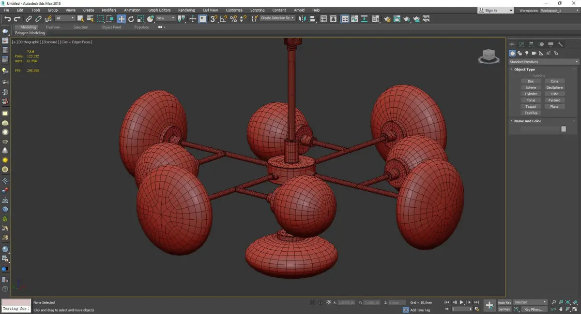This screenshot has height=314, width=581.
Task: Toggle the Set Key button
Action: click(x=505, y=309)
